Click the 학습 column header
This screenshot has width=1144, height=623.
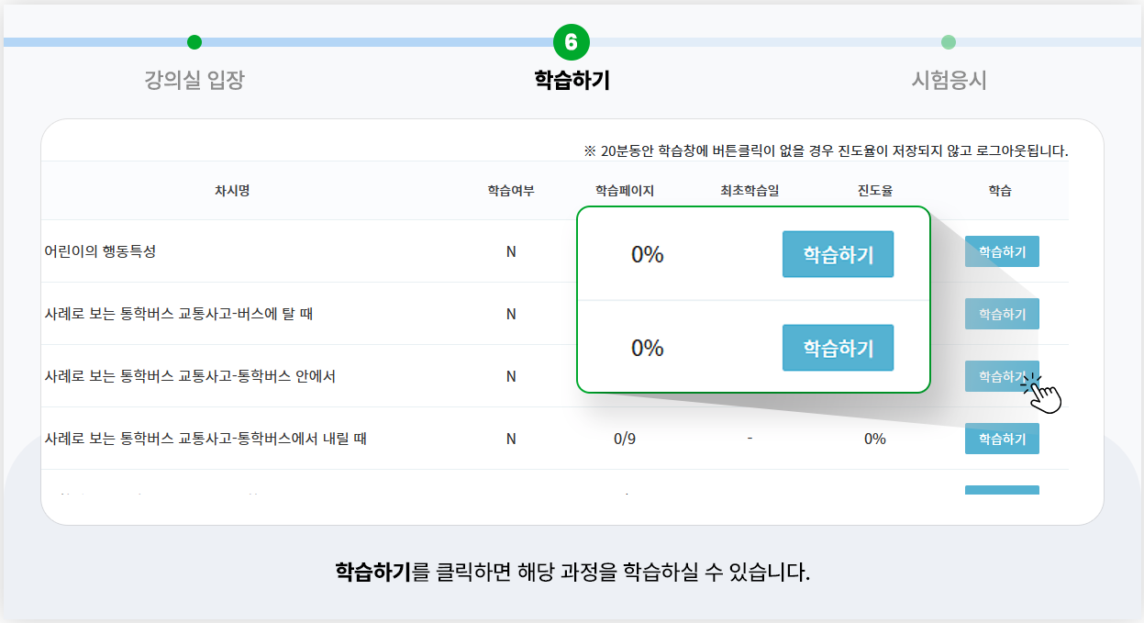point(1000,191)
